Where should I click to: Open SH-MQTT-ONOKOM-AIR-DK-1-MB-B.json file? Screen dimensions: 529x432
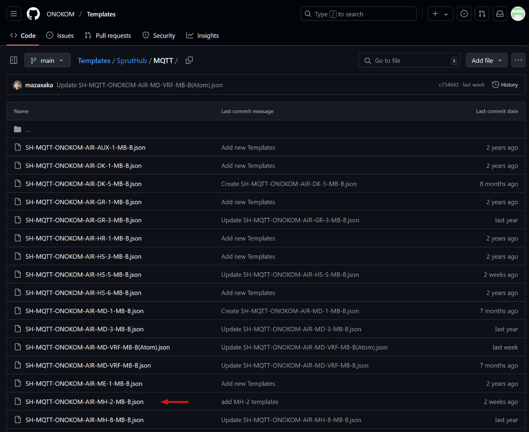[x=84, y=166]
